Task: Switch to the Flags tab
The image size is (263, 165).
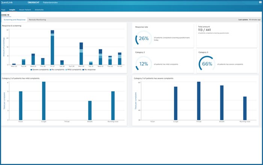Action: [3, 10]
